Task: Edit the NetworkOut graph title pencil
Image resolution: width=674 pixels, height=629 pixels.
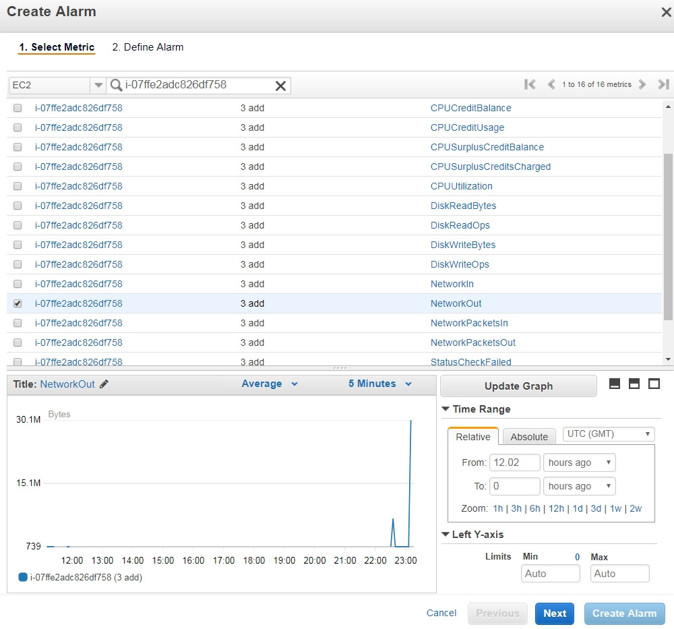Action: coord(104,384)
